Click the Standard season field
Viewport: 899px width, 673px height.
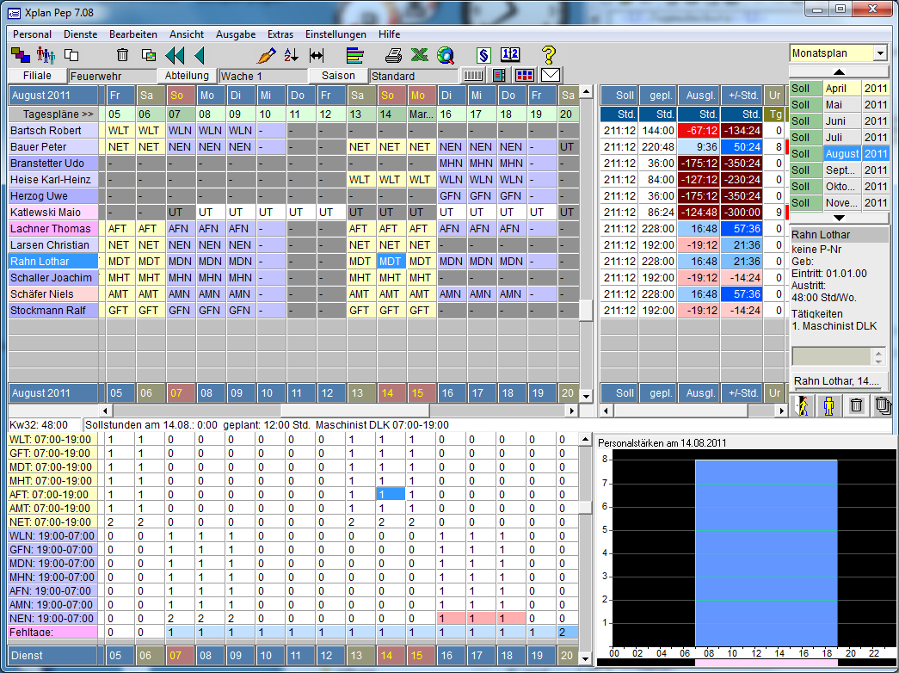click(x=414, y=76)
